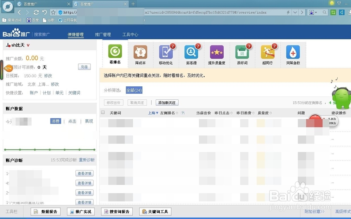351x219 pixels.
Task: Click the green progress dot on consumption chart
Action: [x=49, y=149]
